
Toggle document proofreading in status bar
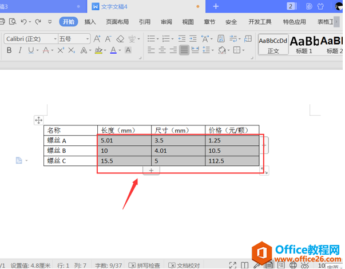pos(184,266)
